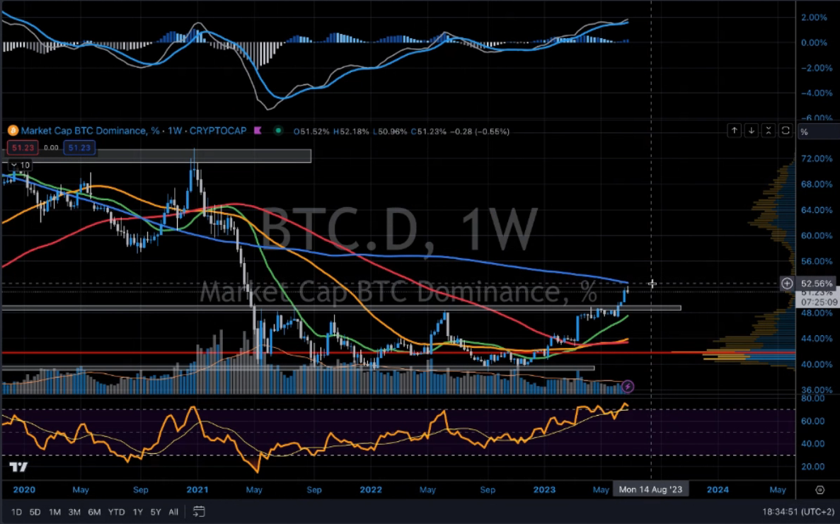Viewport: 840px width, 524px height.
Task: Toggle the % price scale mode
Action: (x=804, y=132)
